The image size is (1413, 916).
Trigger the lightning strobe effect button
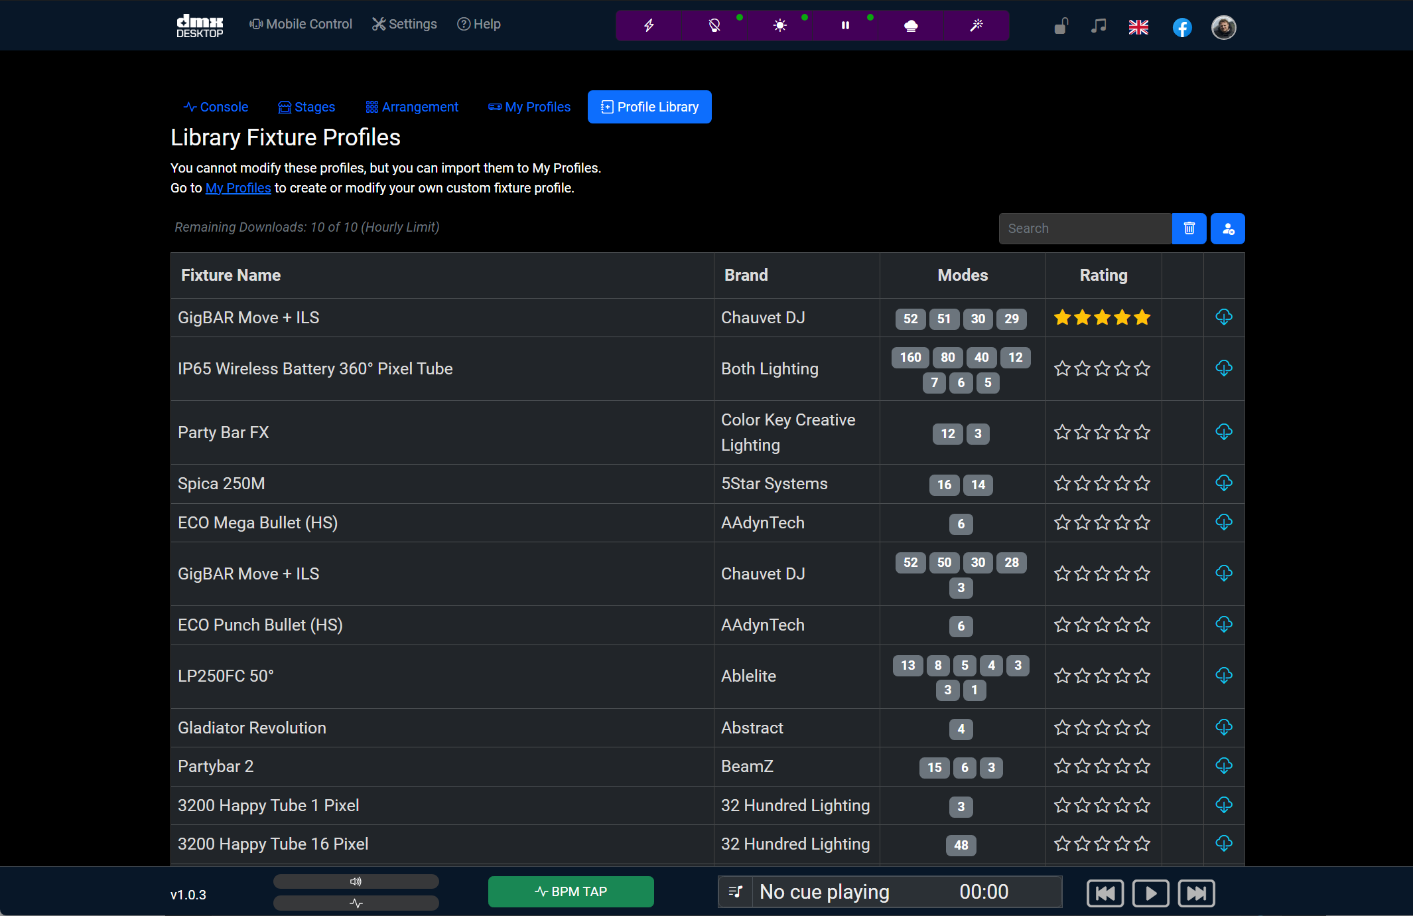649,25
